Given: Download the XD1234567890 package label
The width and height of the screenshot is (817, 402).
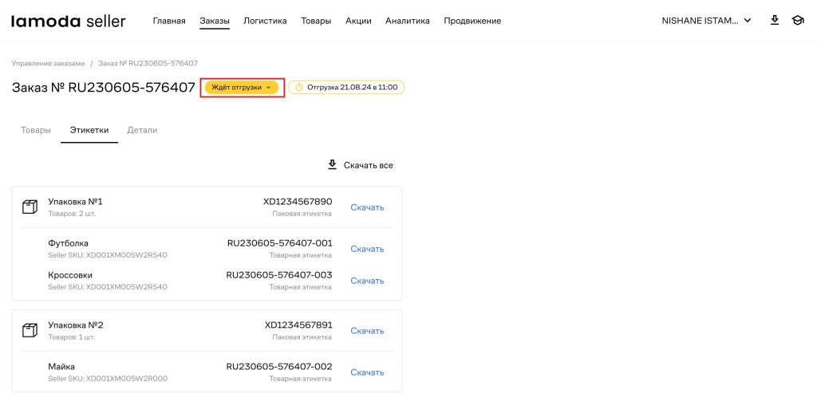Looking at the screenshot, I should click(x=367, y=207).
